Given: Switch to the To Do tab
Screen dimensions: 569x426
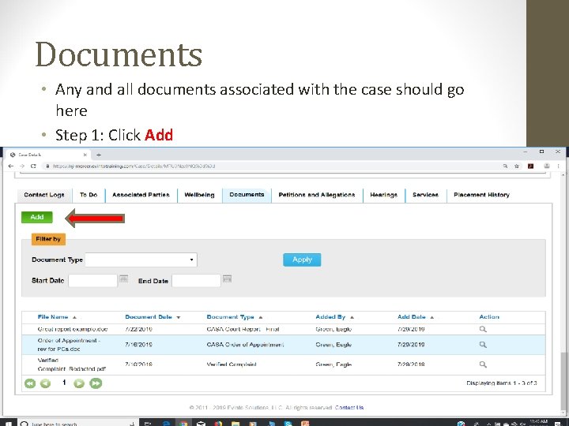Looking at the screenshot, I should click(x=89, y=195).
